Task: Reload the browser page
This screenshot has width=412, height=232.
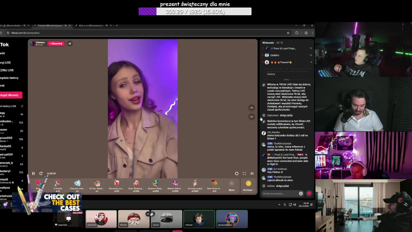Action: point(1,33)
